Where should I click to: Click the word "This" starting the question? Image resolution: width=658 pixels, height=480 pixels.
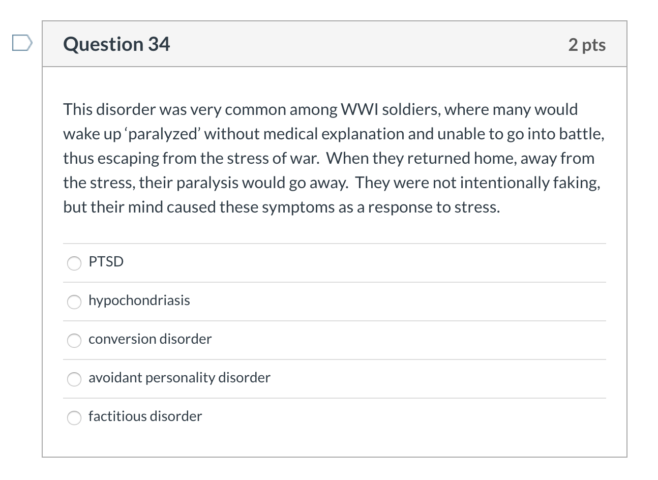click(x=78, y=110)
